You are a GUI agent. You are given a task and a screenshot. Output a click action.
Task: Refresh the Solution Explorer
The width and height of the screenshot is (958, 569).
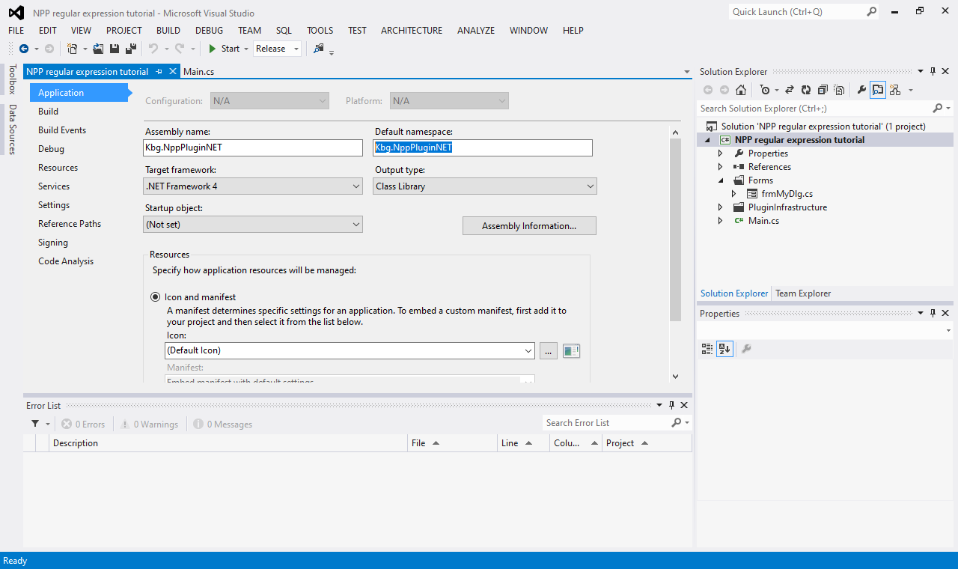[805, 89]
